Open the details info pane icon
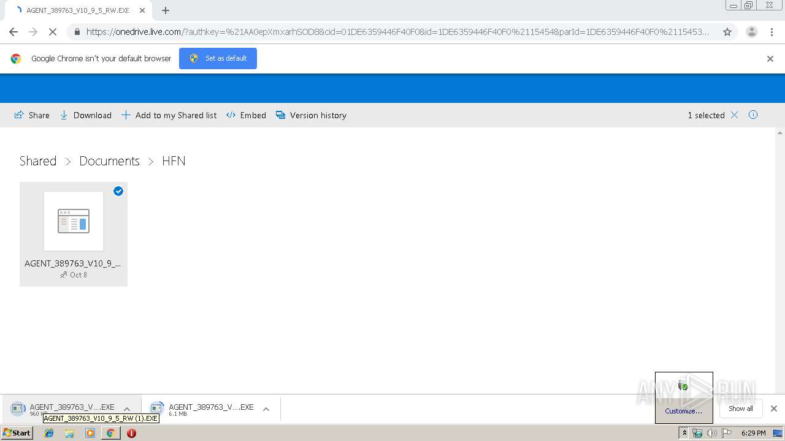This screenshot has height=441, width=785. point(753,115)
